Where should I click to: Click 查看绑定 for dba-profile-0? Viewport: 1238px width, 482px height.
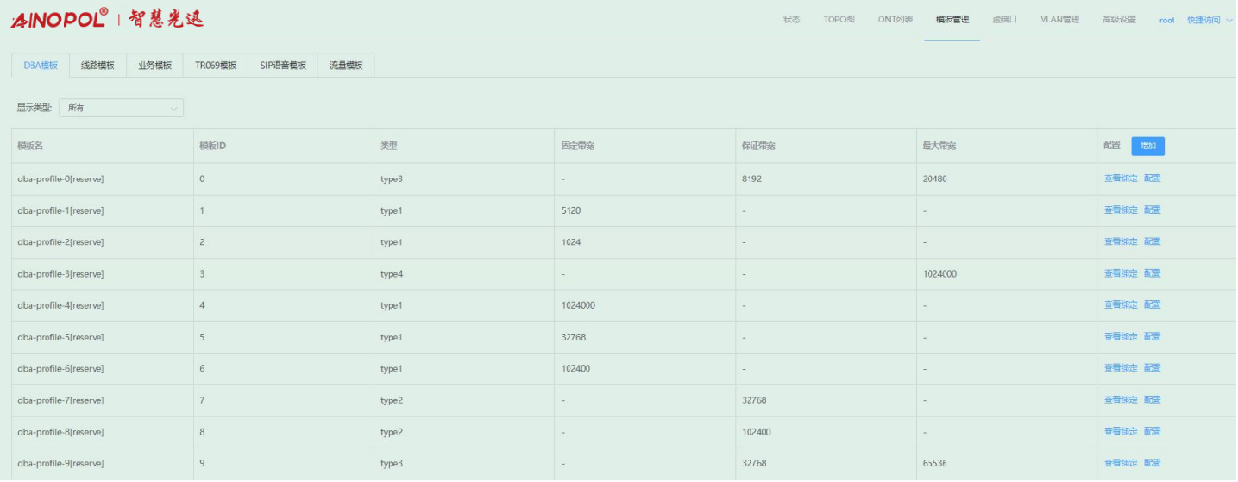click(x=1121, y=178)
